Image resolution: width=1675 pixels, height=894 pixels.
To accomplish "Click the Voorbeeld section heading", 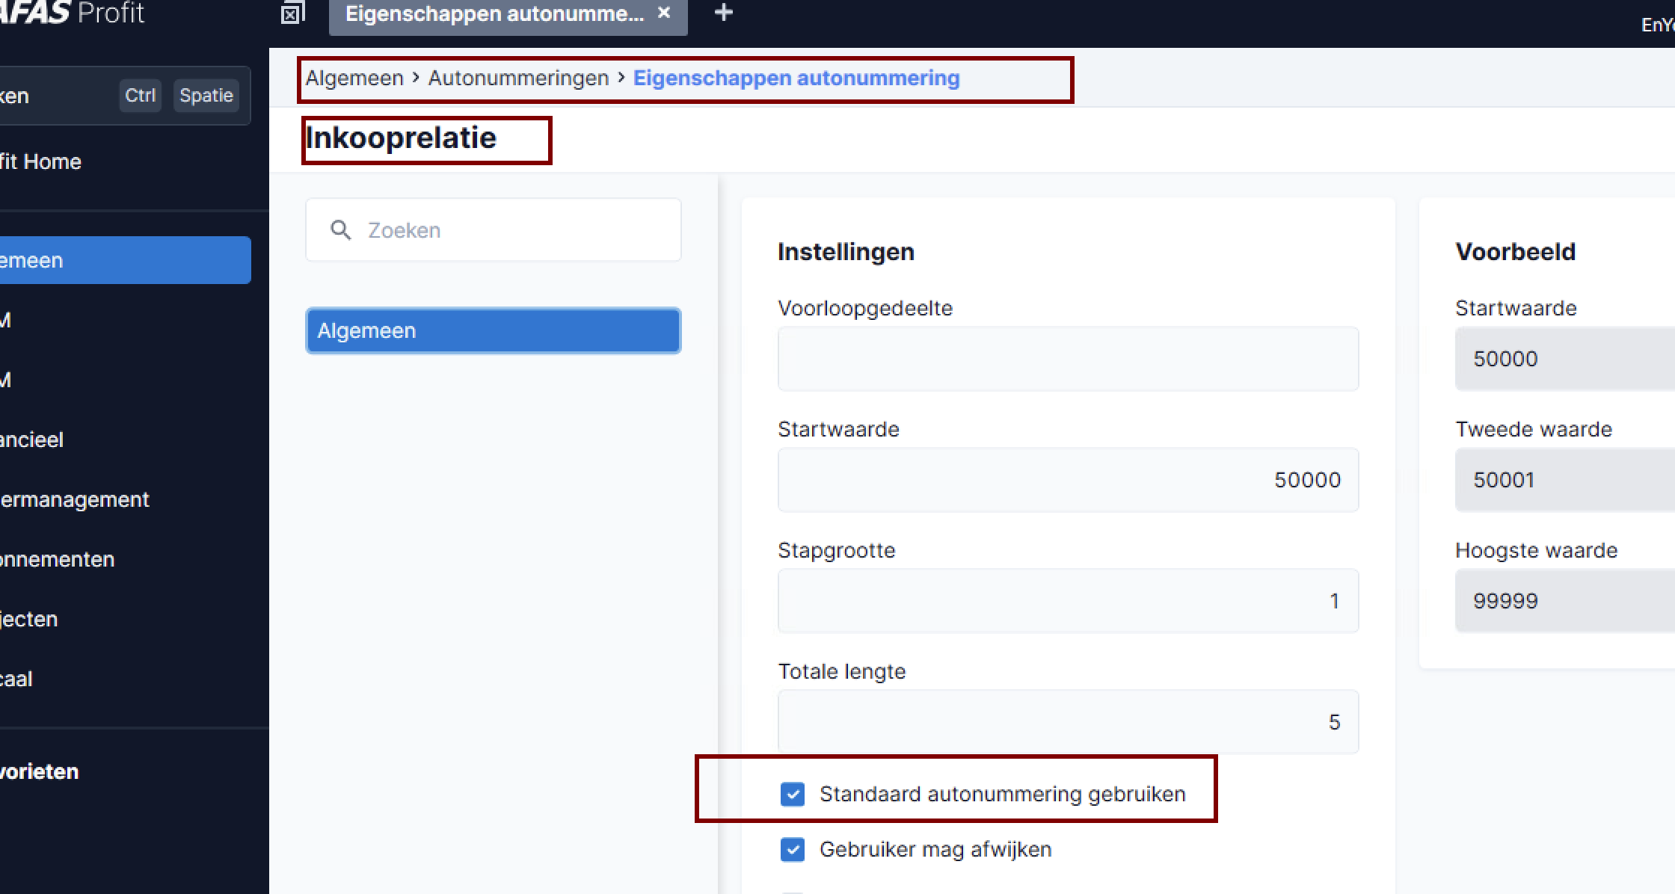I will click(1516, 252).
